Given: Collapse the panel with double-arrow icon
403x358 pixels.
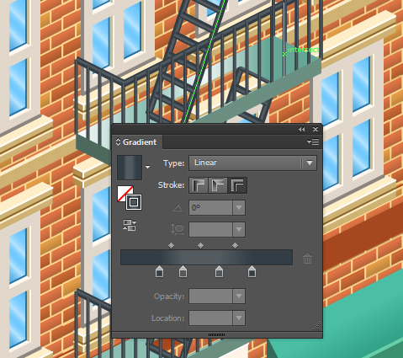Looking at the screenshot, I should coord(302,129).
